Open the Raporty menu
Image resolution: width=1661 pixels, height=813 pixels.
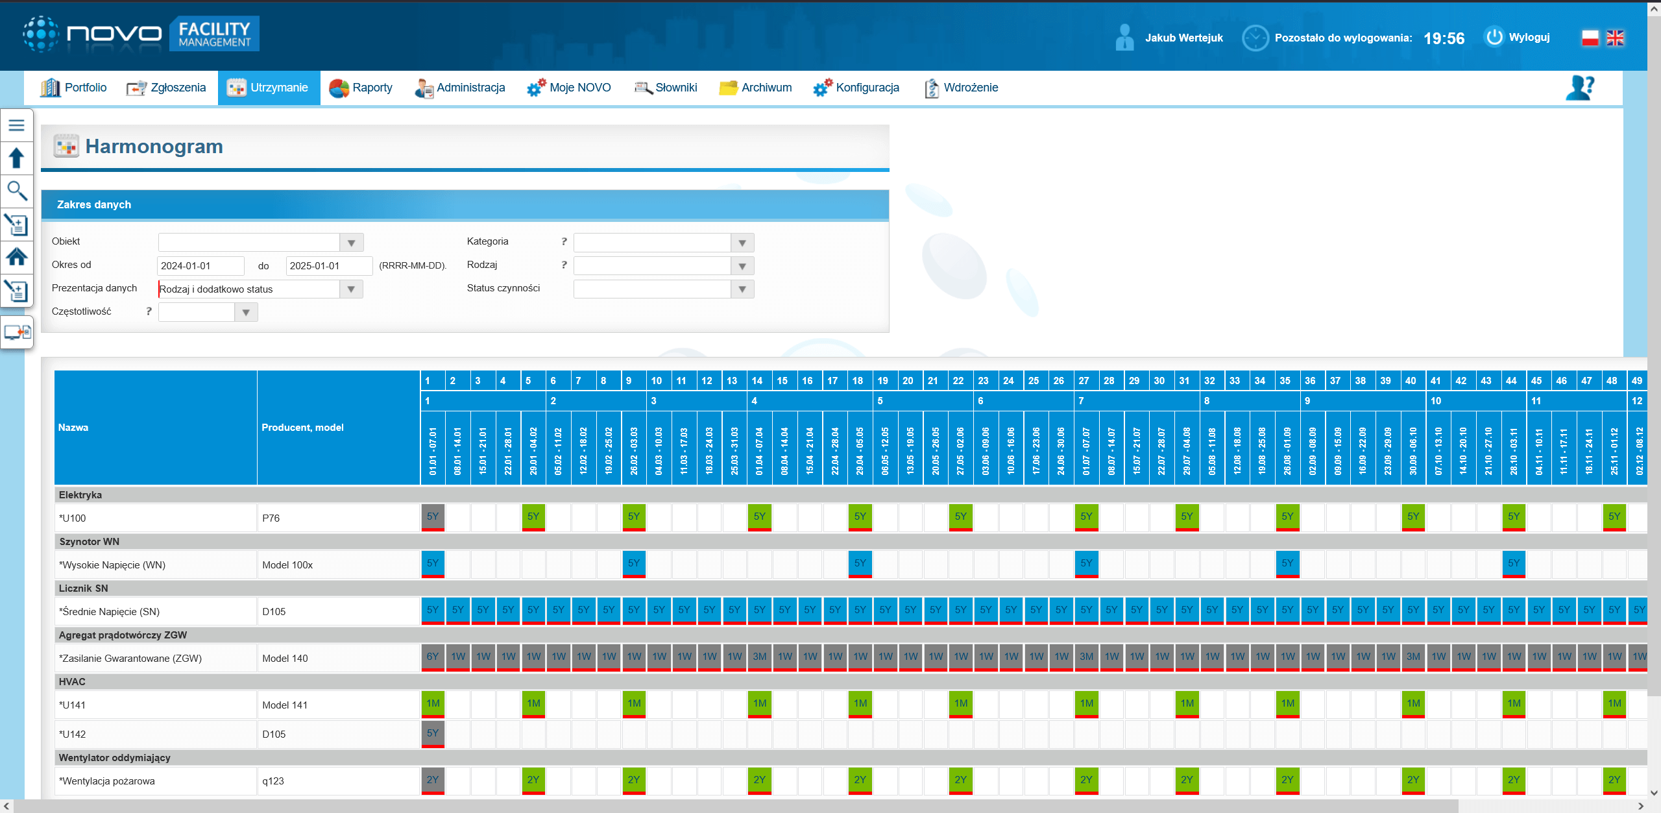point(361,88)
